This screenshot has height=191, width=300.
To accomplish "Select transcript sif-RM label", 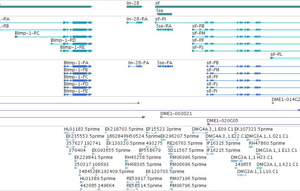I will coord(198,33).
